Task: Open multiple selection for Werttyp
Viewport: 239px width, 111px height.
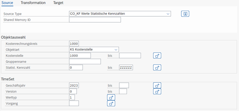Action: click(x=111, y=97)
